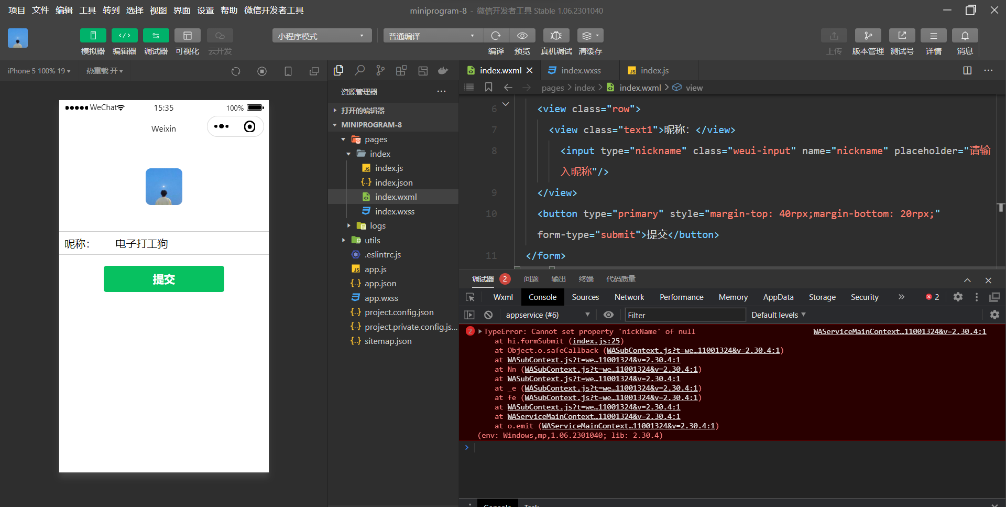
Task: Click the 真机调试 remote debug icon
Action: (x=556, y=36)
